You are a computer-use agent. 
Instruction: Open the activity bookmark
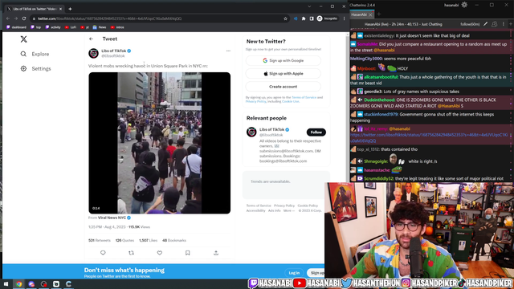(x=53, y=27)
